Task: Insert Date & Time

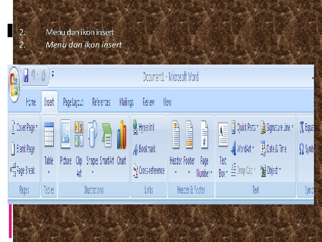Action: tap(274, 149)
